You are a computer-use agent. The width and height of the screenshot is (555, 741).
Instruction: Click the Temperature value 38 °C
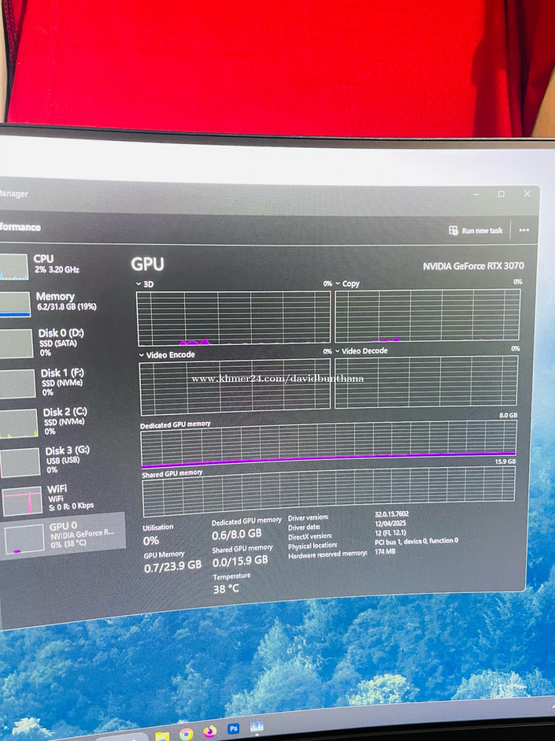[226, 589]
